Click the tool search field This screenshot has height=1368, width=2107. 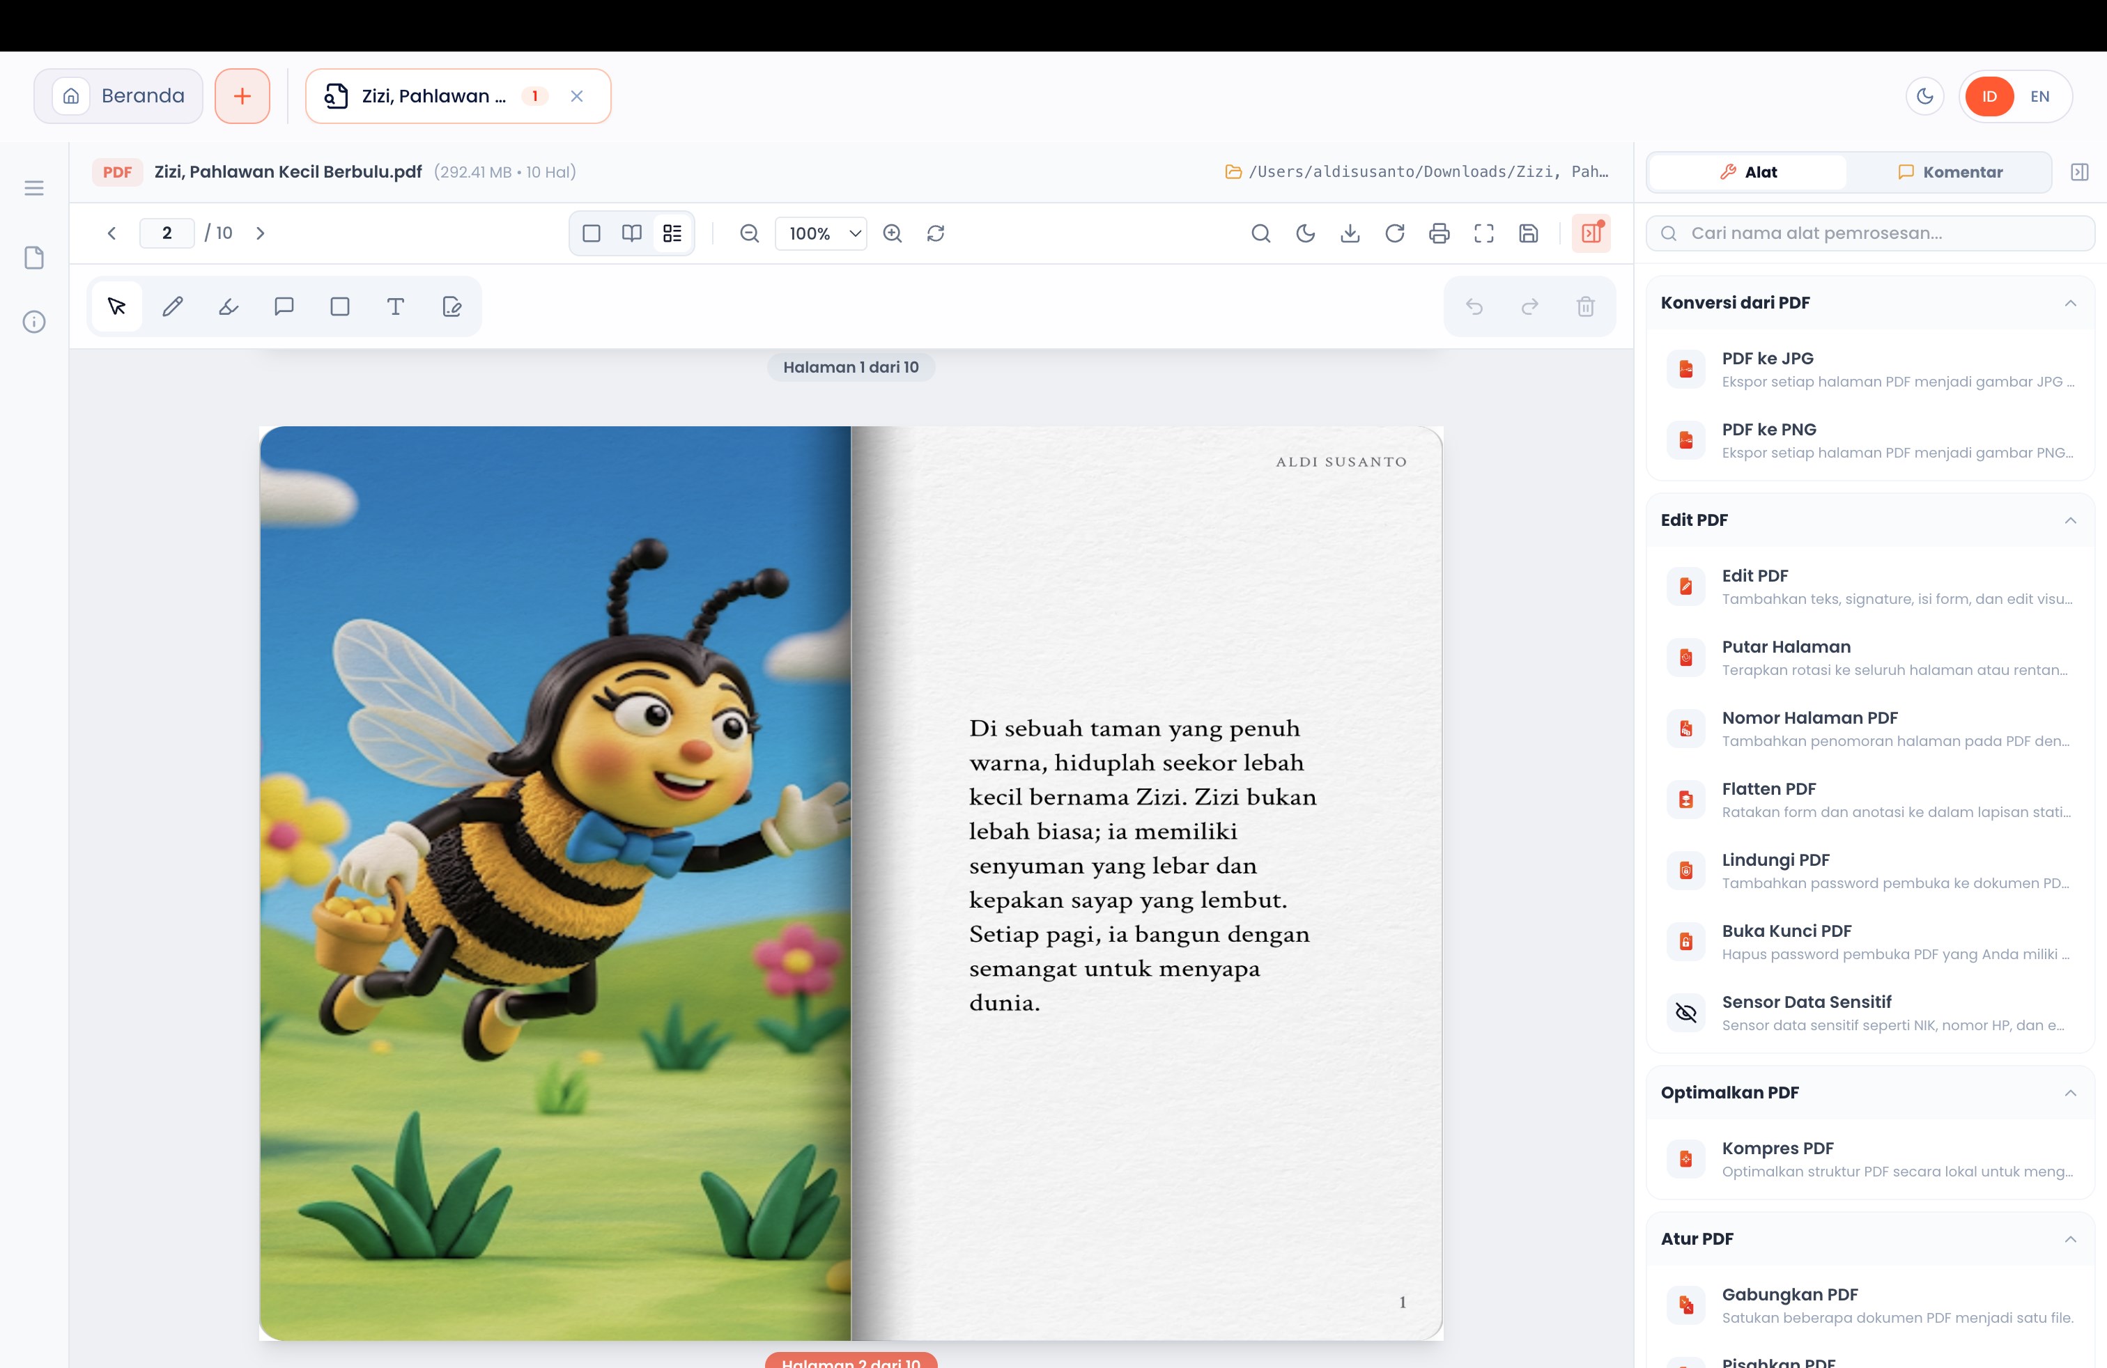point(1869,233)
